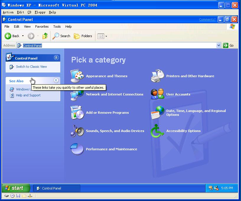Open the Favorites menu
This screenshot has height=201, width=241.
click(x=42, y=27)
